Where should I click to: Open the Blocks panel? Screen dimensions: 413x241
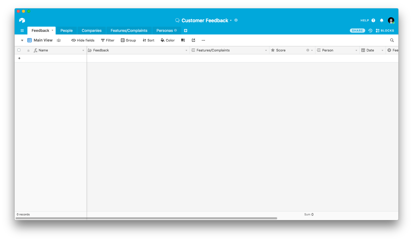(385, 31)
